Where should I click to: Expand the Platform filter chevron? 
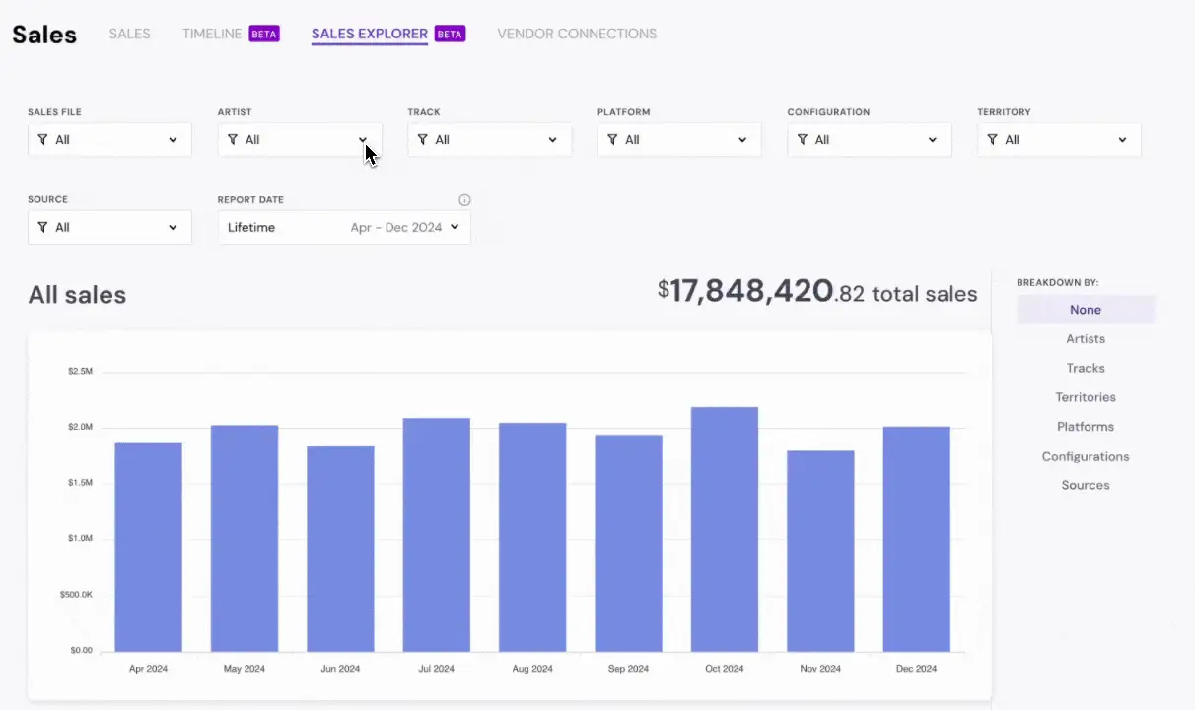click(742, 140)
